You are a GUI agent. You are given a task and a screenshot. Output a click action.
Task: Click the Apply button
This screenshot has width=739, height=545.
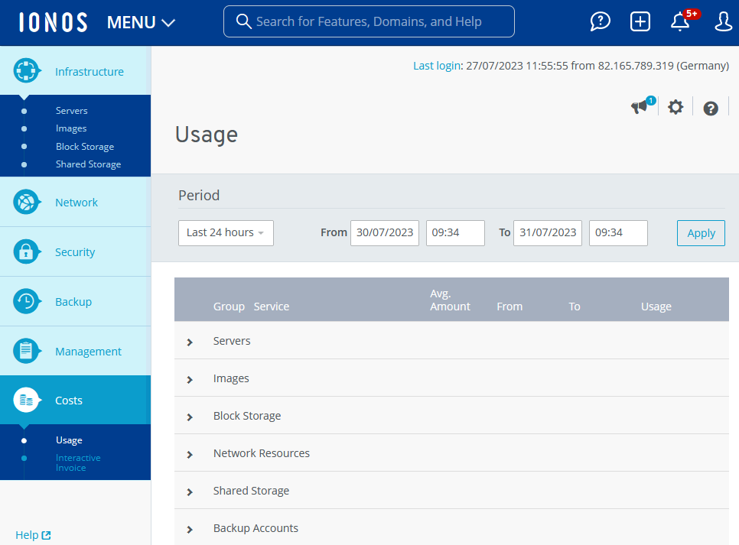[701, 233]
